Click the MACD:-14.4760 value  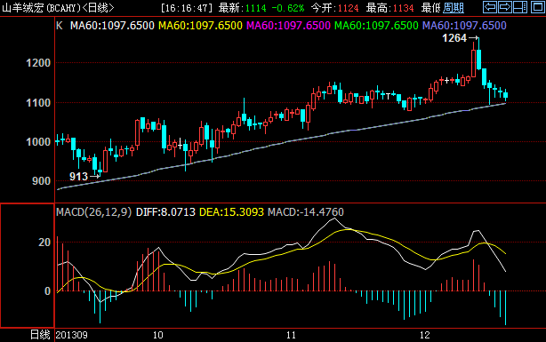pos(306,212)
